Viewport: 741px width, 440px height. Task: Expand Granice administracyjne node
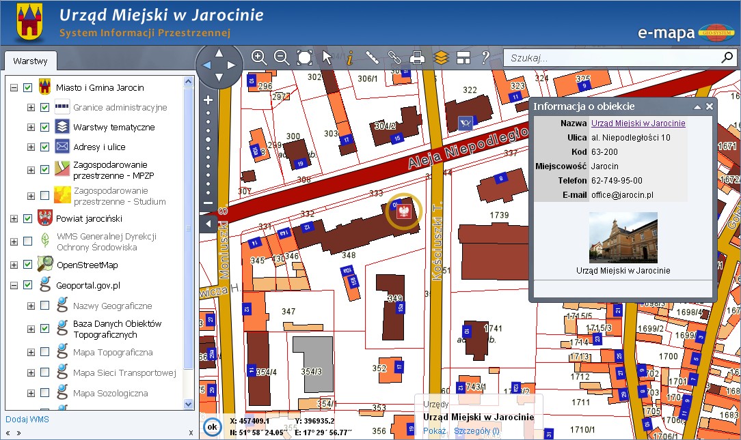(x=31, y=108)
